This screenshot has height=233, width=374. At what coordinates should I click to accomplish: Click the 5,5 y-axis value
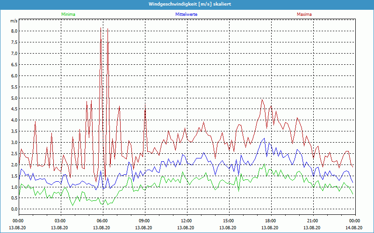coord(14,87)
